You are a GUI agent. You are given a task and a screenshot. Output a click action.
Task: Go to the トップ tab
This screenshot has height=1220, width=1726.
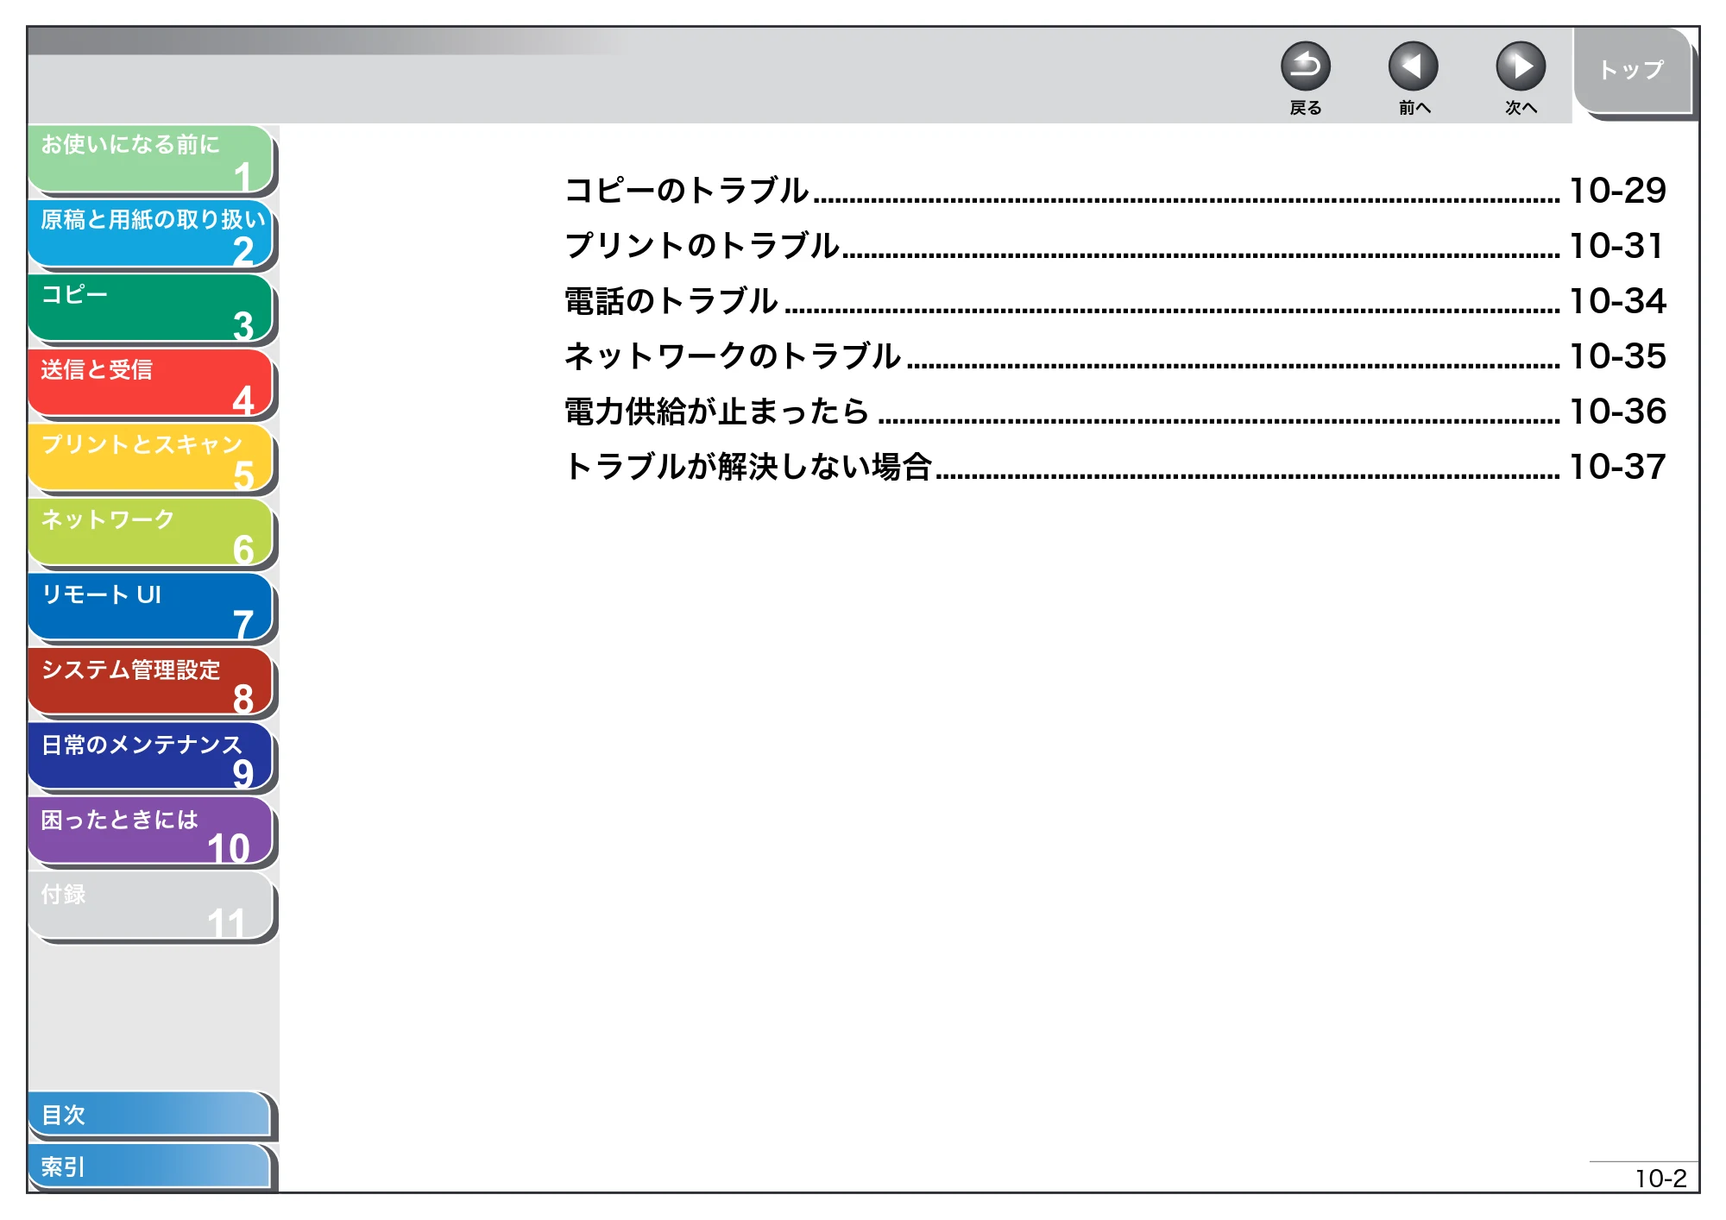(x=1632, y=71)
